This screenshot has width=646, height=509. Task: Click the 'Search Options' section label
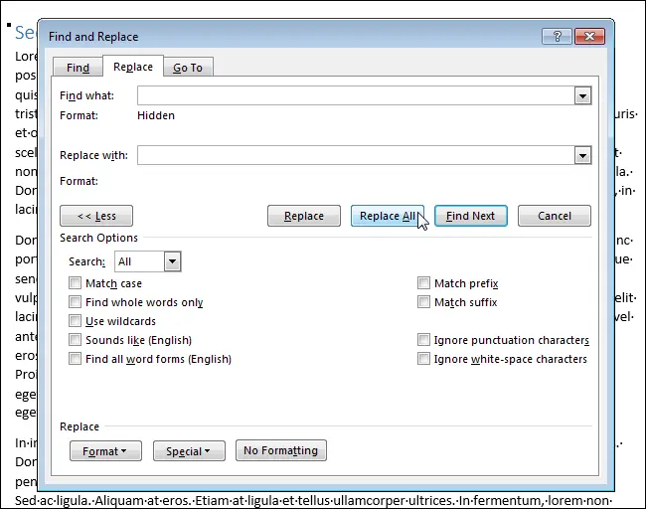pos(98,238)
